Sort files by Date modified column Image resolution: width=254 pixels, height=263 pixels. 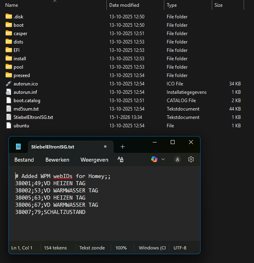point(124,5)
